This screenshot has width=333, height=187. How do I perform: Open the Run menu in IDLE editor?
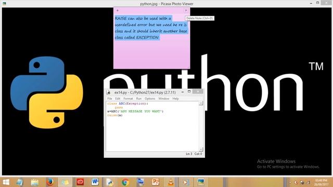[x=139, y=99]
